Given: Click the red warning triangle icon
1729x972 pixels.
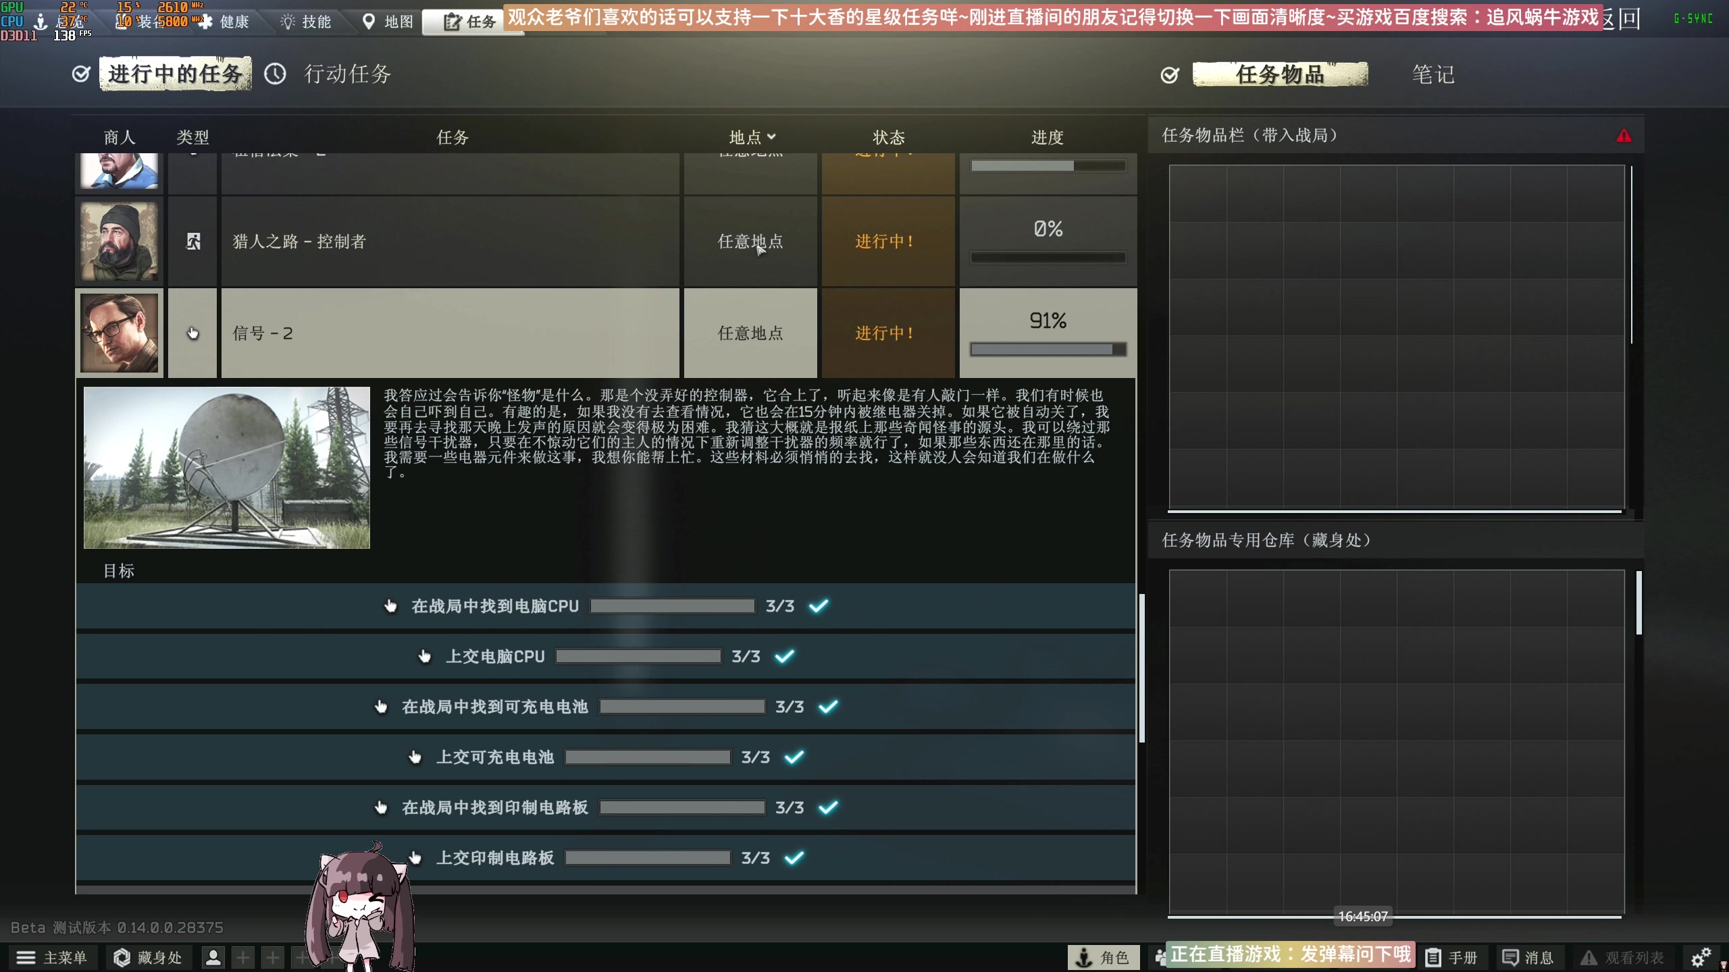Looking at the screenshot, I should coord(1624,136).
